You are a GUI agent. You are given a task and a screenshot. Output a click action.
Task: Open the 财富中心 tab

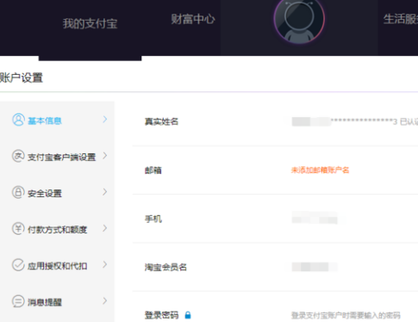[193, 19]
